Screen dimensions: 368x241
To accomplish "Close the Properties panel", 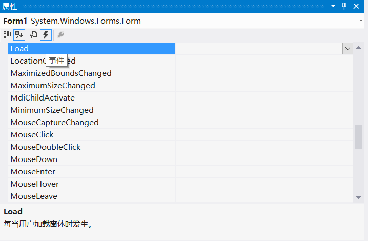I will point(356,6).
